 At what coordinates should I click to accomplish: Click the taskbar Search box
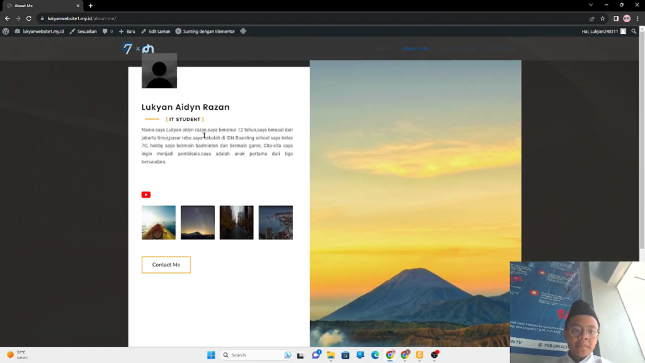click(x=252, y=355)
